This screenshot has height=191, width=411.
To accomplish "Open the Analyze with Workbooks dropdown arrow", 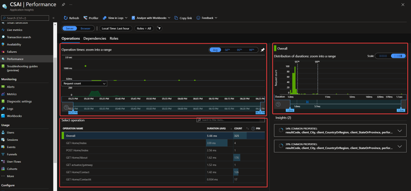I will coord(169,18).
